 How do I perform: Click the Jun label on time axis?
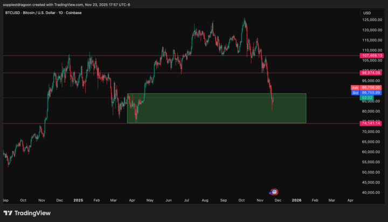[x=169, y=200]
